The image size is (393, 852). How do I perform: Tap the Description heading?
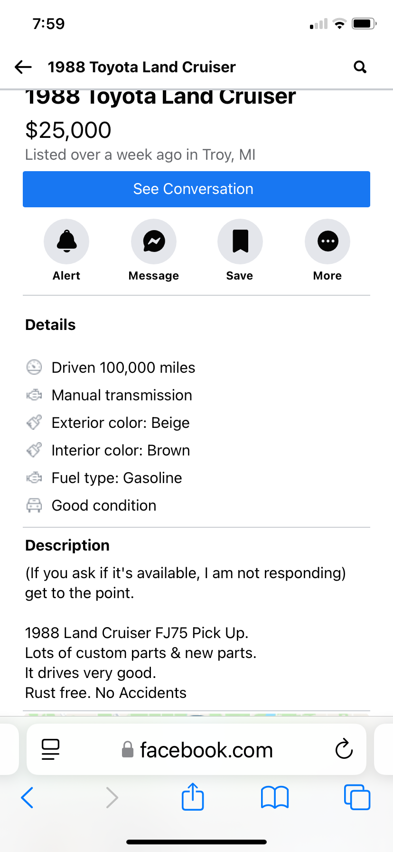coord(67,545)
